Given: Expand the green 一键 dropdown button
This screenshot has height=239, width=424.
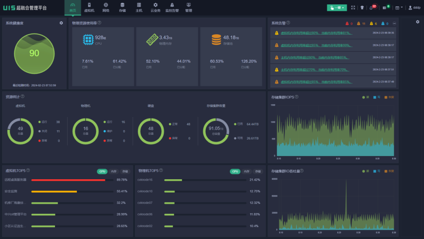Looking at the screenshot, I should (337, 7).
